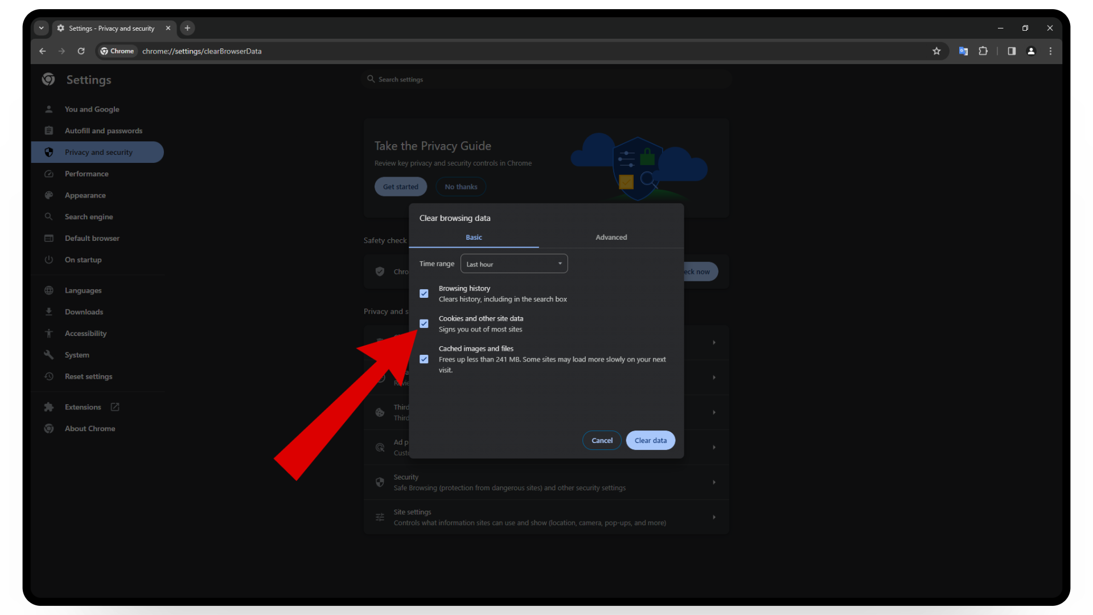Open the Time range dropdown

pos(513,264)
